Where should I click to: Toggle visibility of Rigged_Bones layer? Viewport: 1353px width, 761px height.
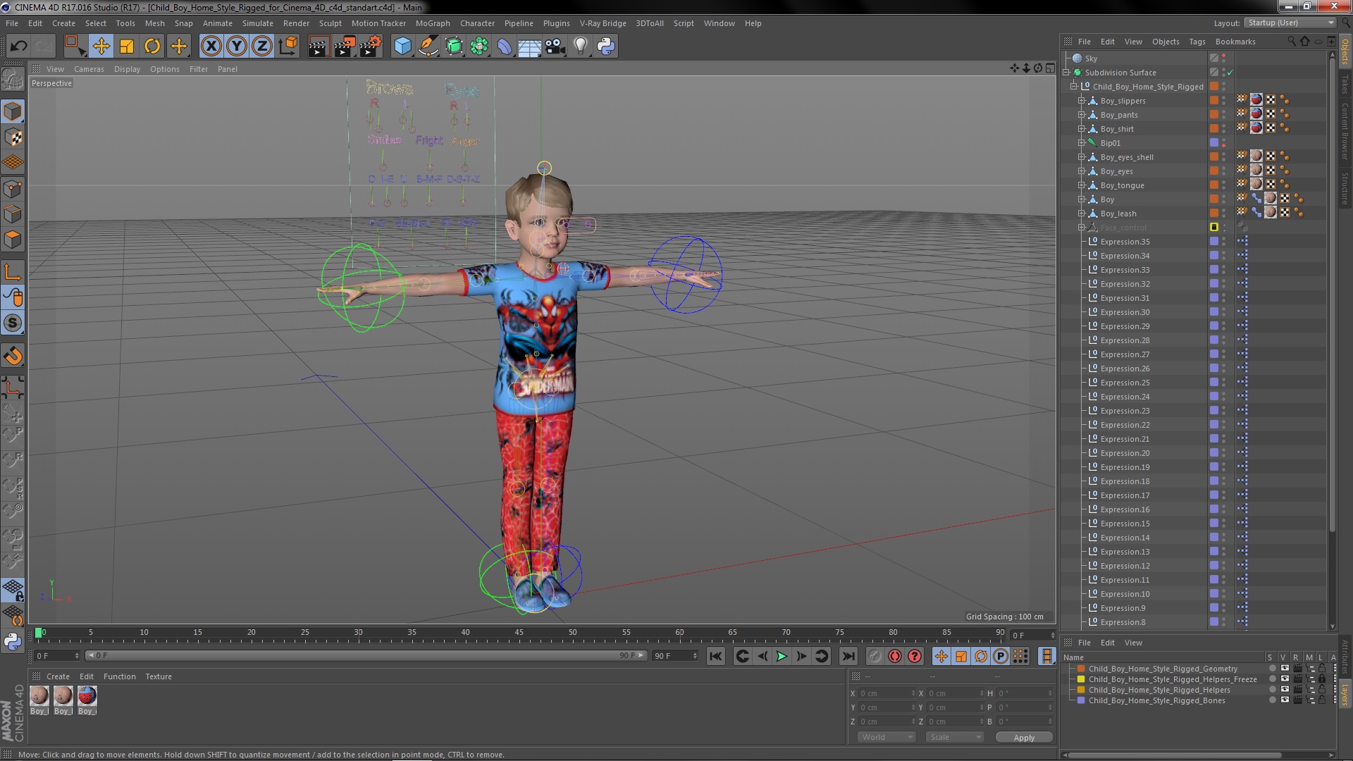coord(1285,700)
